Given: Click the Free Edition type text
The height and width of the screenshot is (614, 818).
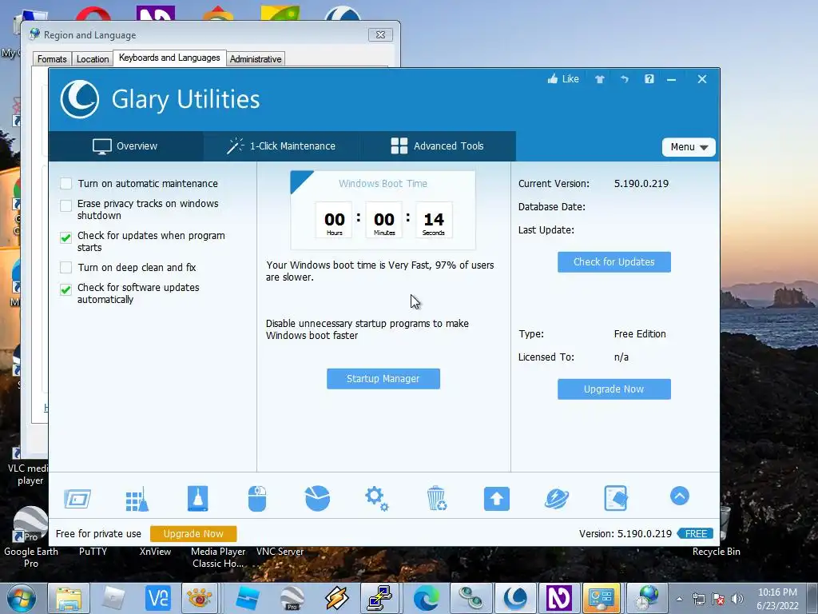Looking at the screenshot, I should click(x=640, y=333).
